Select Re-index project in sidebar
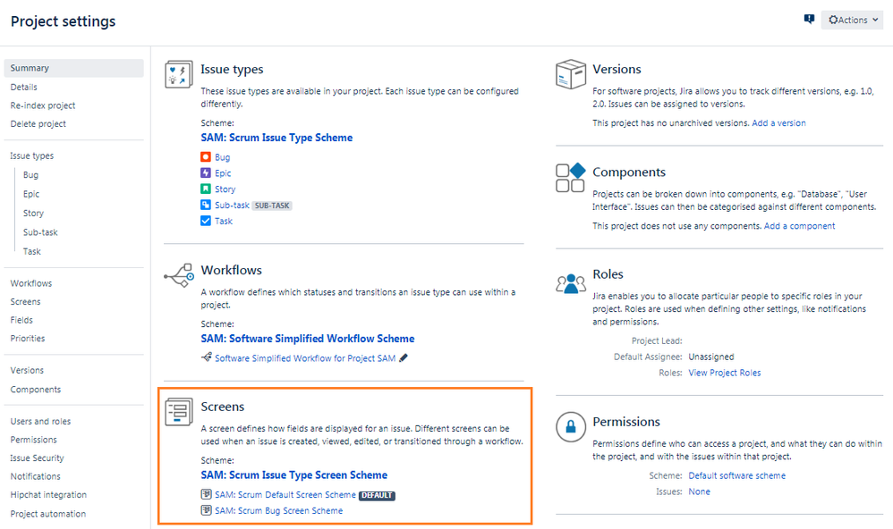 point(43,105)
